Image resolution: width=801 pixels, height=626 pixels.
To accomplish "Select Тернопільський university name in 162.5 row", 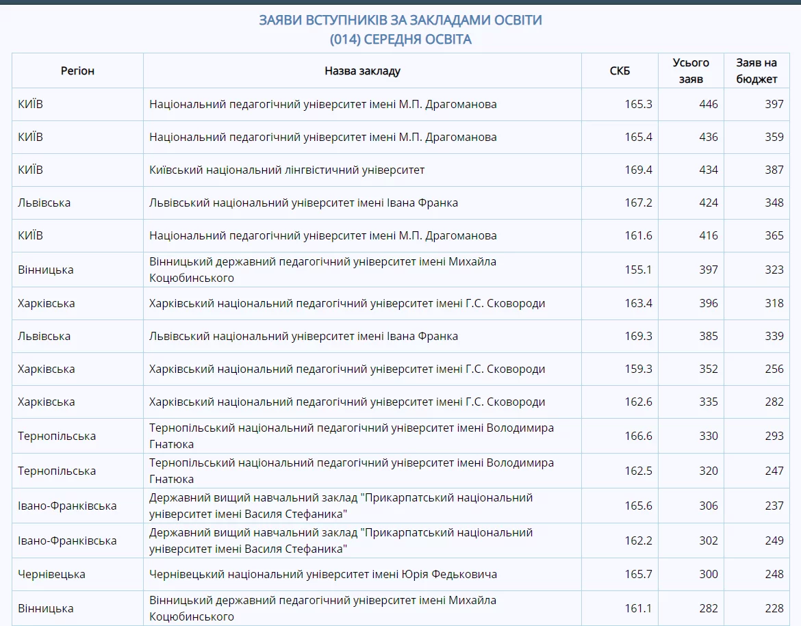I will tap(351, 471).
